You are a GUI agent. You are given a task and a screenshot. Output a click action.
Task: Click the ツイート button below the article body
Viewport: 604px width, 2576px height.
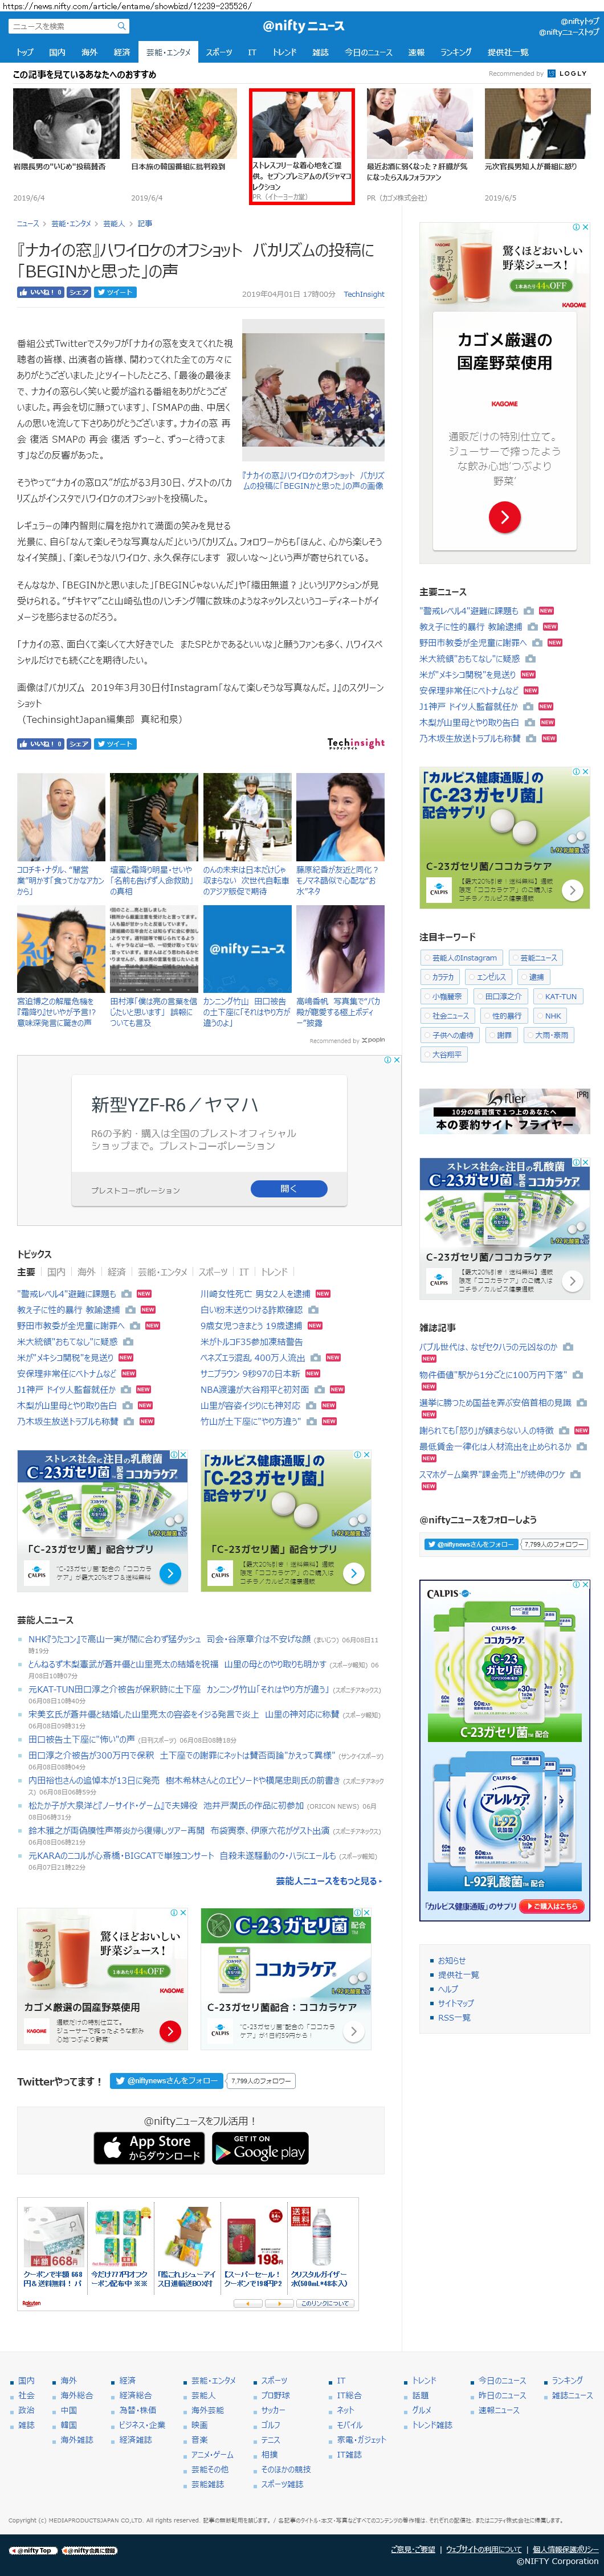[x=114, y=743]
